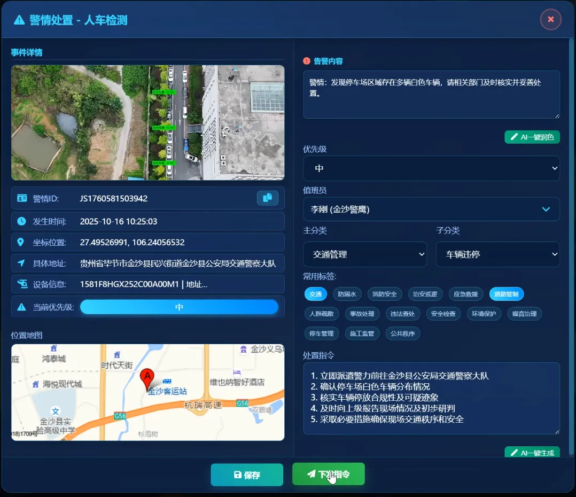Click the AI一键润色 button
The image size is (576, 497).
coord(532,137)
